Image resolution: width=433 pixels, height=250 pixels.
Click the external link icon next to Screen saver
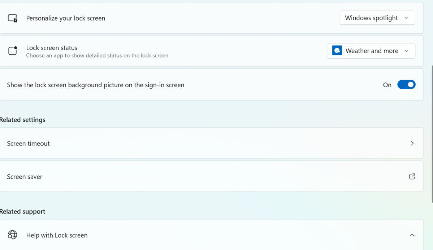[412, 176]
